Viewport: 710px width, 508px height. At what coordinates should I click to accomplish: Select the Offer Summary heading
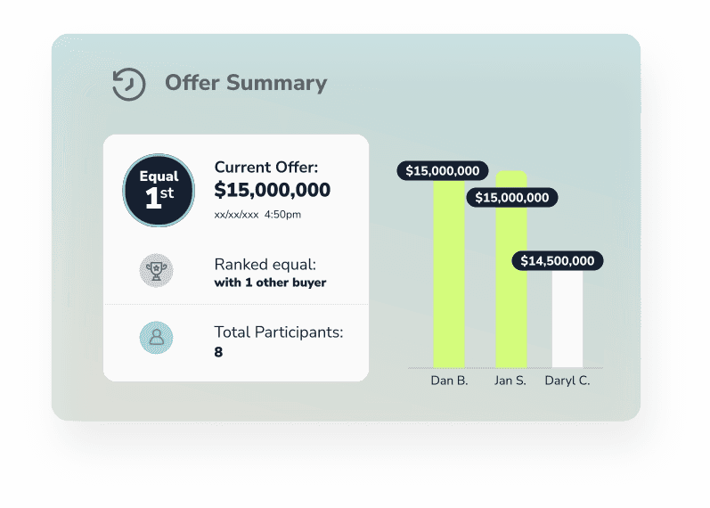click(x=246, y=83)
